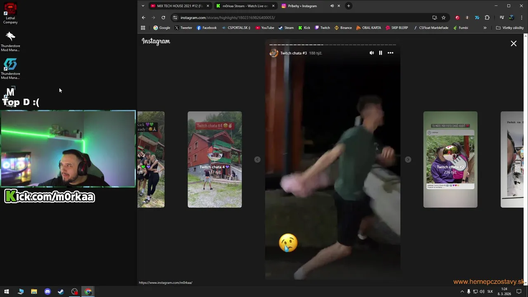Switch to the MIX TECH HOUSE 2021 tab
This screenshot has height=297, width=528.
click(x=179, y=6)
